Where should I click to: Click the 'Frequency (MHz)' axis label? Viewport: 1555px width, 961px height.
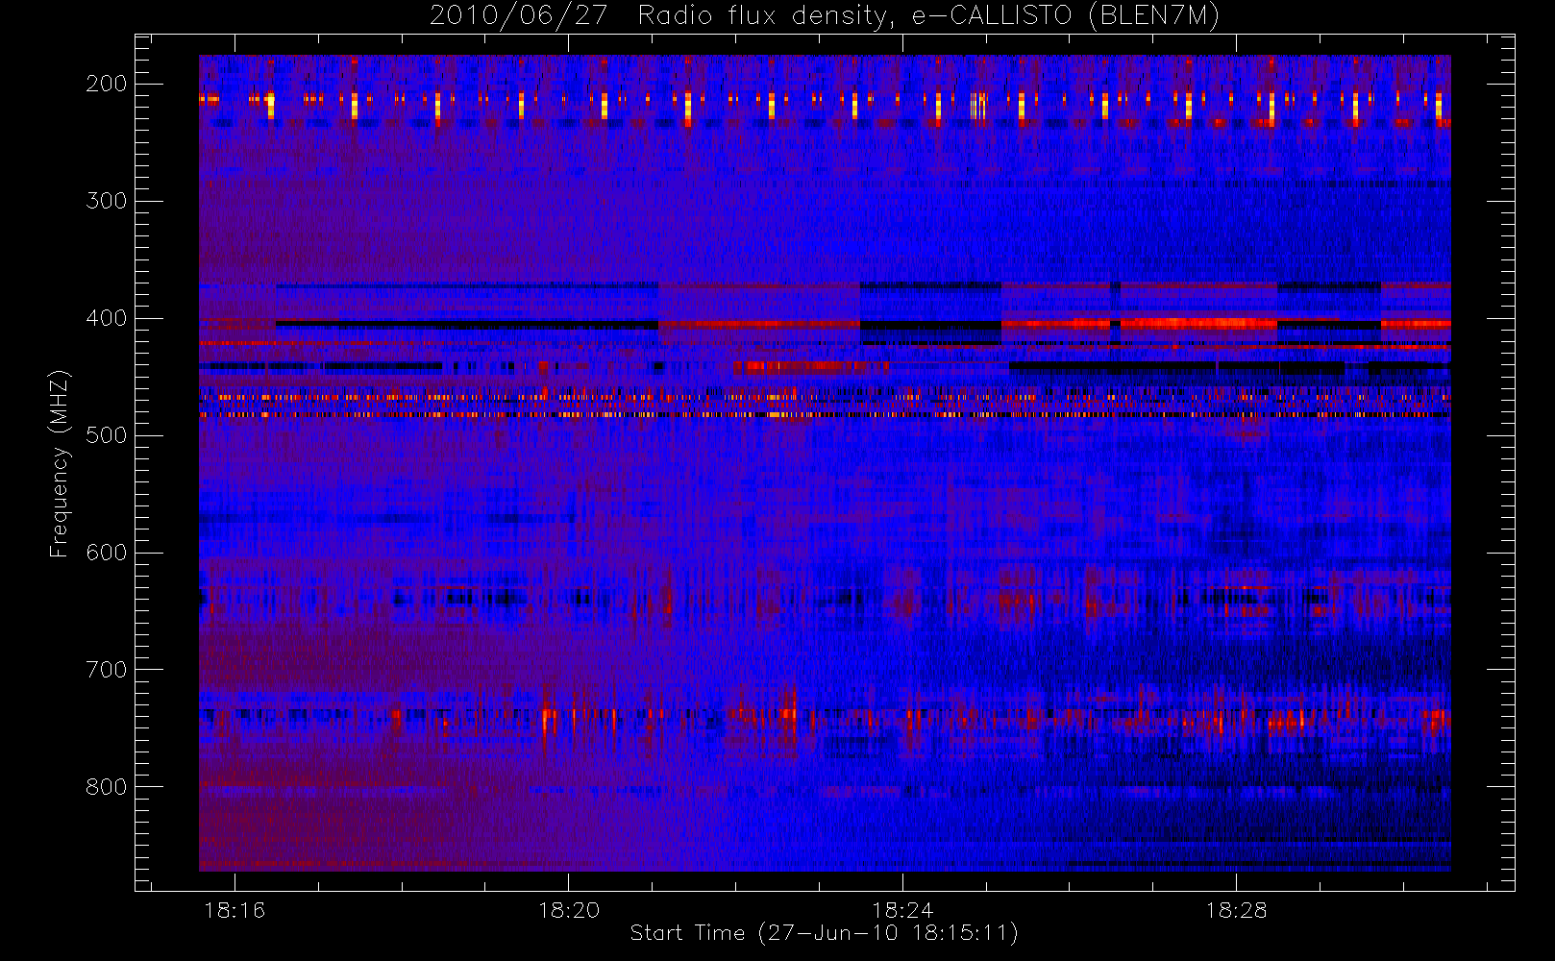[60, 463]
